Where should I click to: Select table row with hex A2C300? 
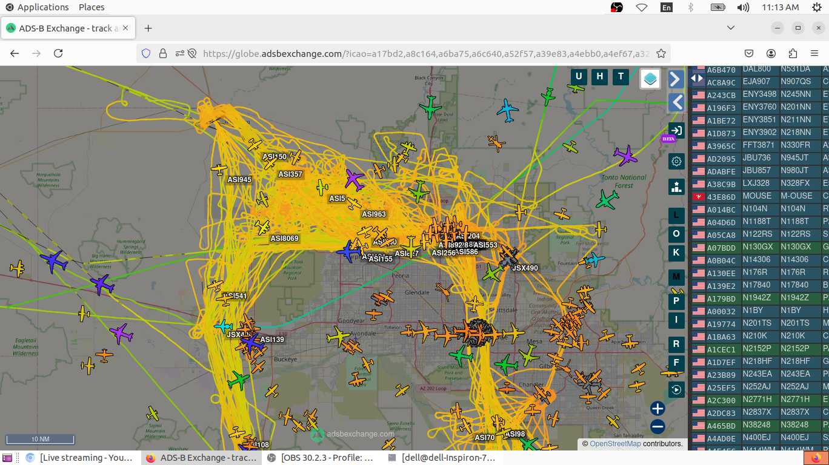click(x=759, y=400)
